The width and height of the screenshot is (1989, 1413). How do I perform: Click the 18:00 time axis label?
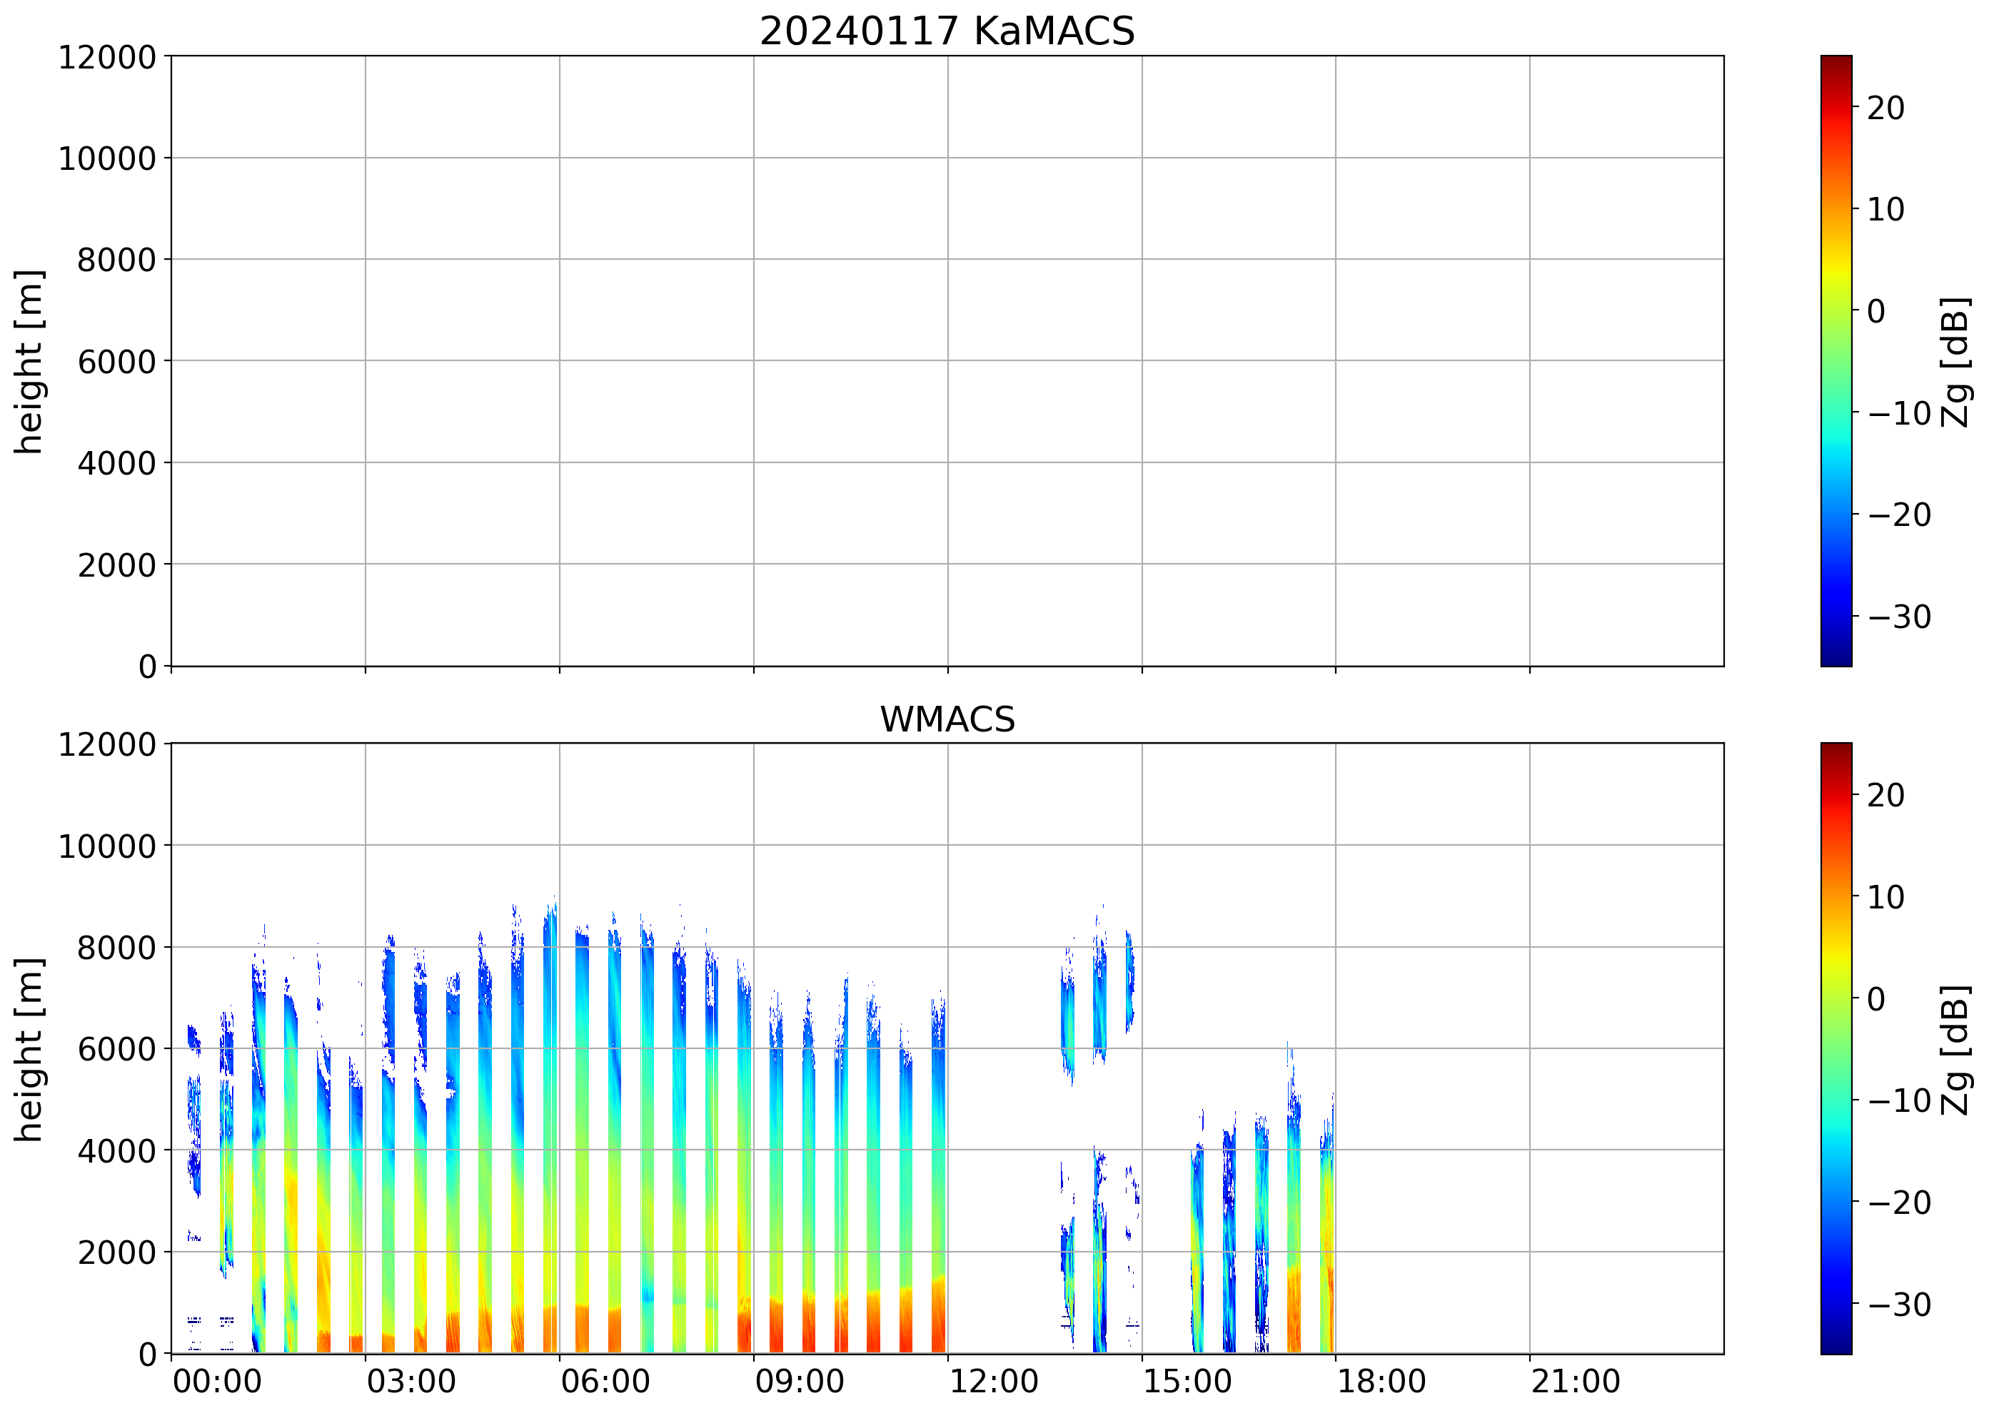(1381, 1382)
